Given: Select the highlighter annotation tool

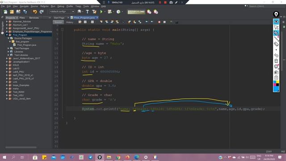Looking at the screenshot, I should (x=276, y=33).
